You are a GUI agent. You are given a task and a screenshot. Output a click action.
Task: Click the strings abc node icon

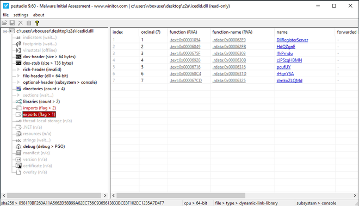point(18,140)
